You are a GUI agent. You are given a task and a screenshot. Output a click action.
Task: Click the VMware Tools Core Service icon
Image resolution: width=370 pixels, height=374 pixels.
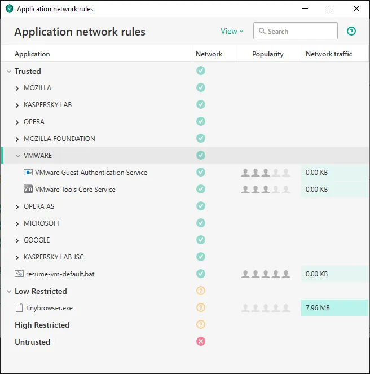click(28, 190)
